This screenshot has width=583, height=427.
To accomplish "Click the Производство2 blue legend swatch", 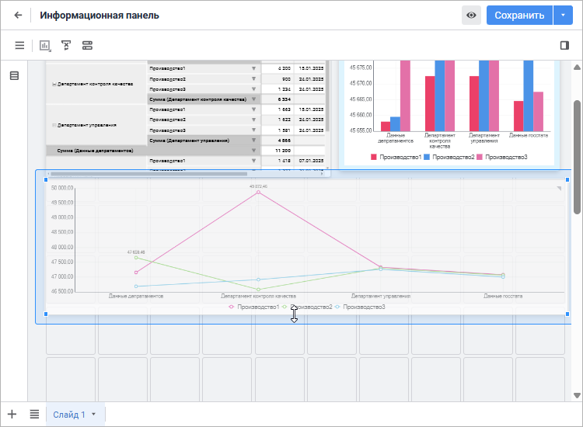I will [x=427, y=157].
